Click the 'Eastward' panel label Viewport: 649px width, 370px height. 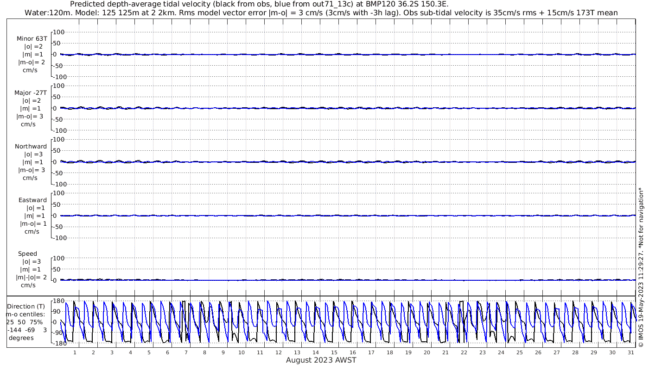point(32,200)
